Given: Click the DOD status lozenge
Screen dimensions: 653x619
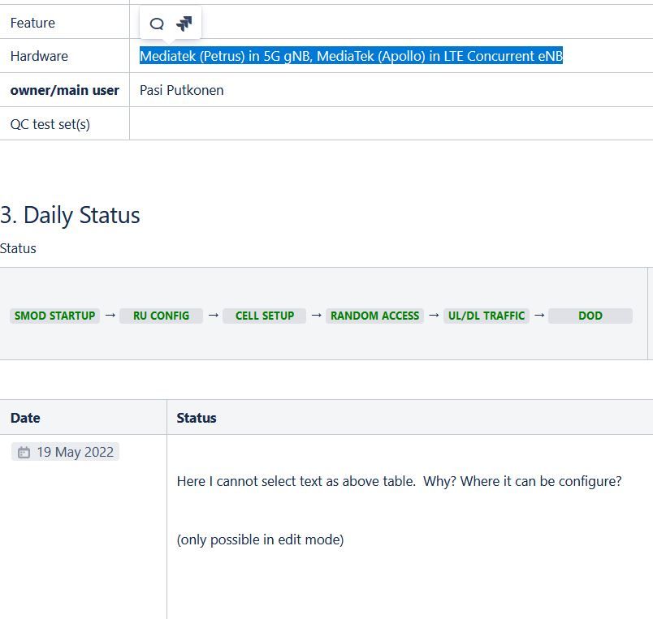Looking at the screenshot, I should tap(590, 316).
